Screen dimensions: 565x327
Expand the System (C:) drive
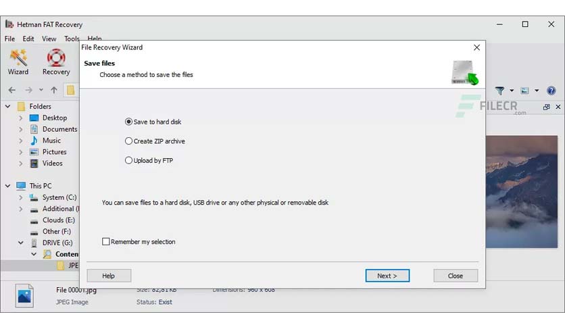[x=20, y=197]
